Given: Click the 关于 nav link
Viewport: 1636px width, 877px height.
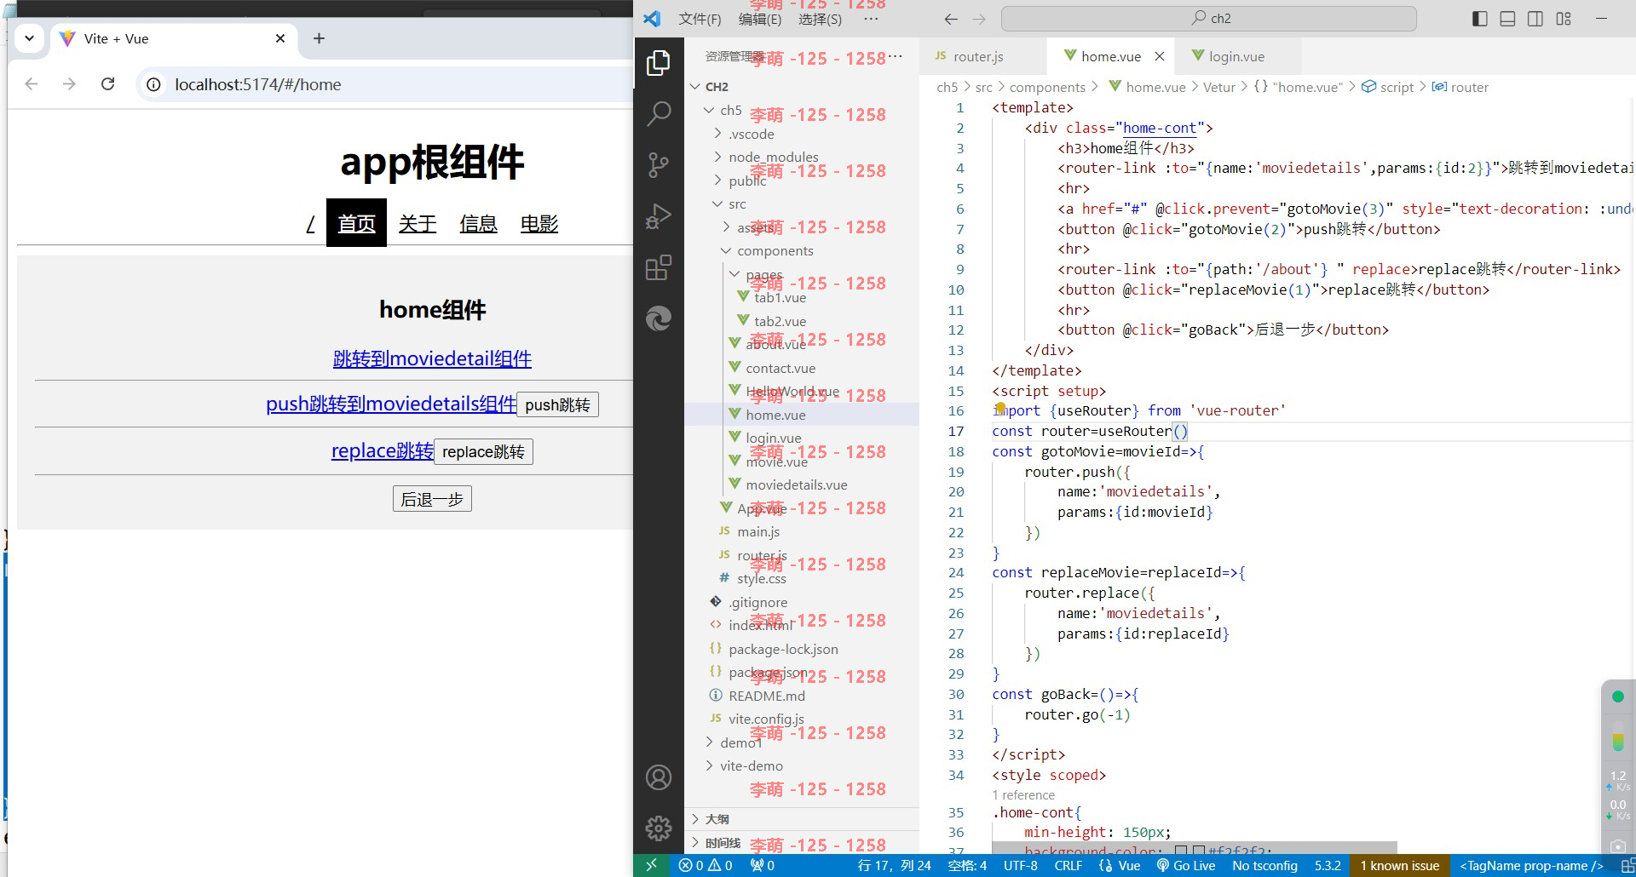Looking at the screenshot, I should tap(418, 224).
